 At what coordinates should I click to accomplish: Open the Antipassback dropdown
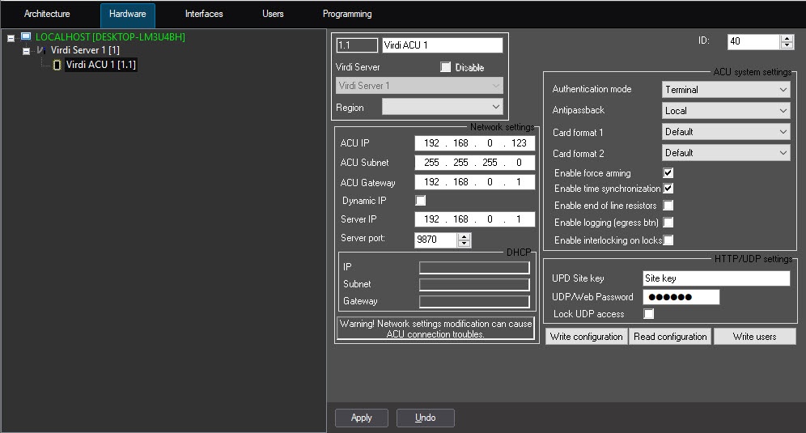[725, 111]
